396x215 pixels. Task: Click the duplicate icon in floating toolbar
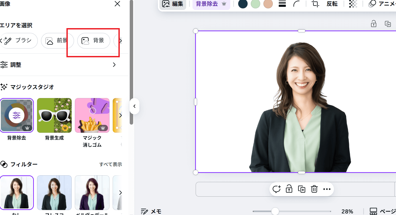301,189
